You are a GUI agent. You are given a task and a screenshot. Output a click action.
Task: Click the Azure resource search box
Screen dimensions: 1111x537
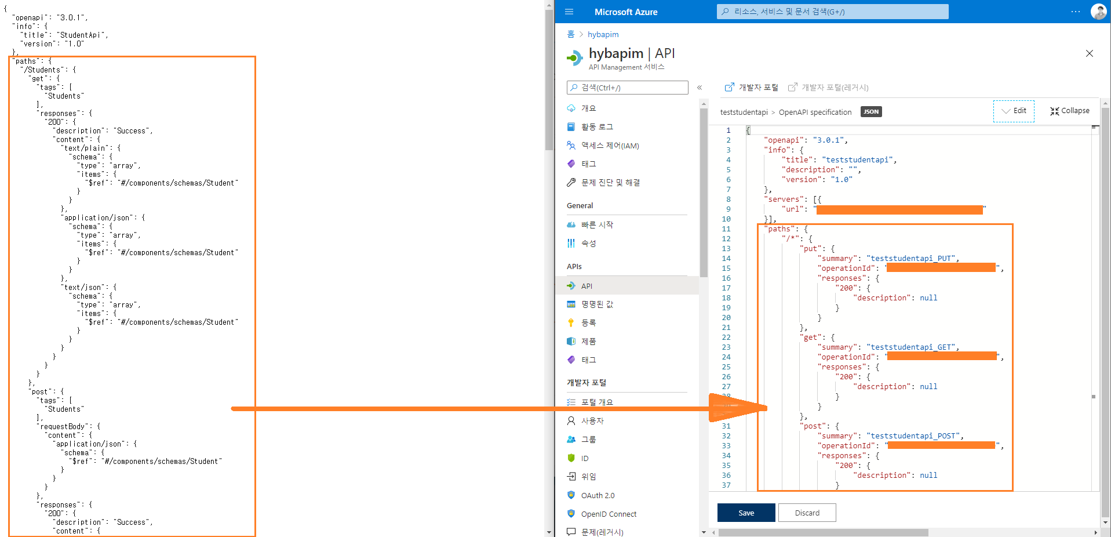tap(832, 12)
